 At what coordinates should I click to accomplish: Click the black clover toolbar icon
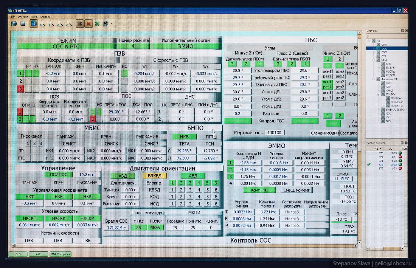[80, 23]
